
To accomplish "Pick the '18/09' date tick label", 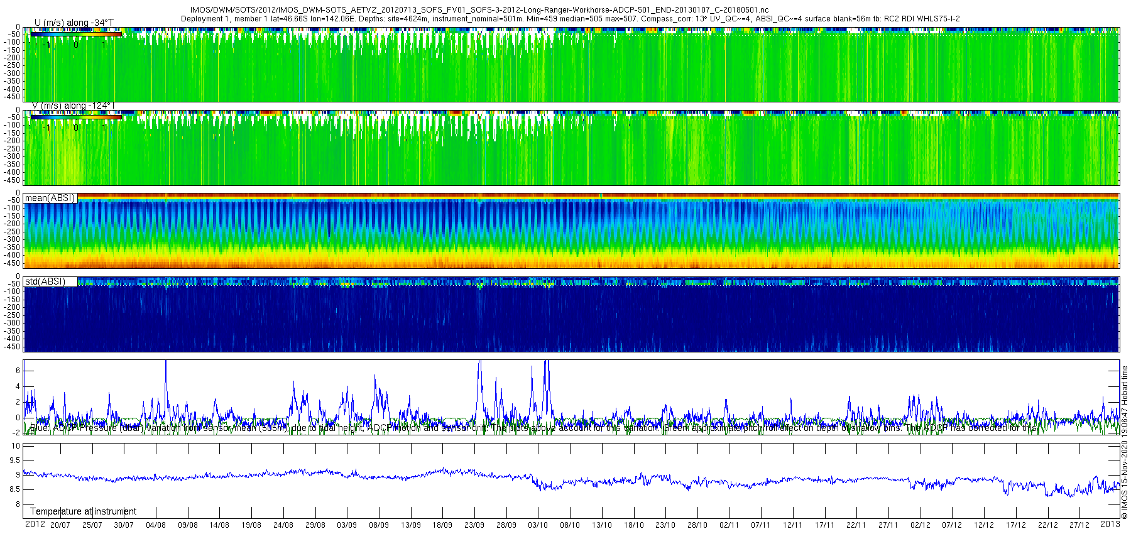I will tap(442, 525).
